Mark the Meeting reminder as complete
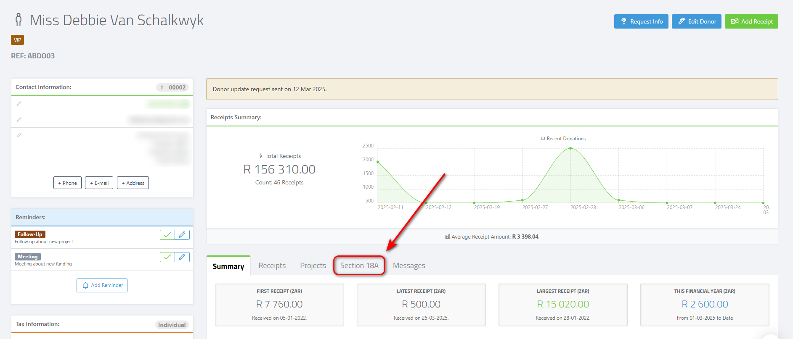This screenshot has width=793, height=339. point(167,257)
